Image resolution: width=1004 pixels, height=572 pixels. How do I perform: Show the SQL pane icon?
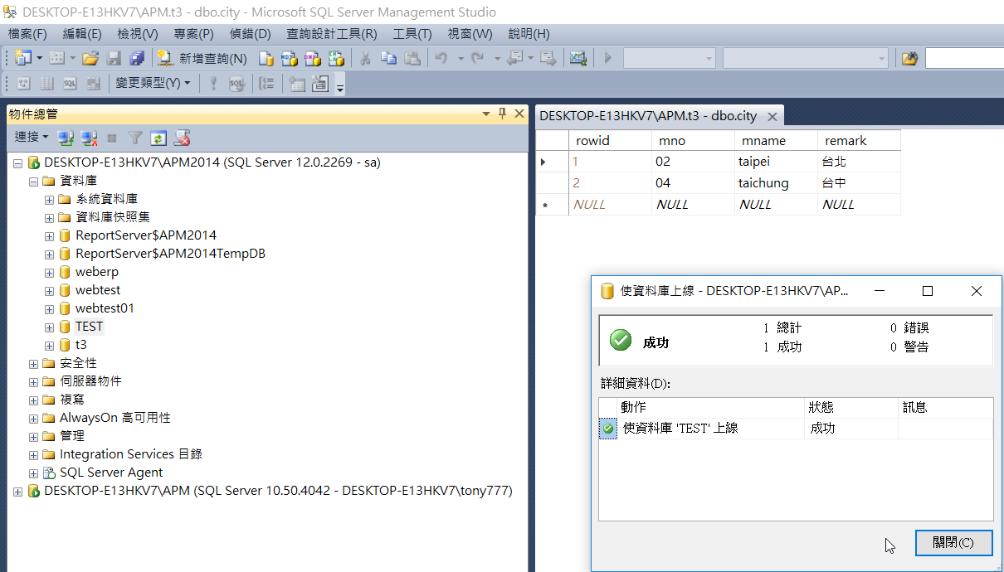71,83
